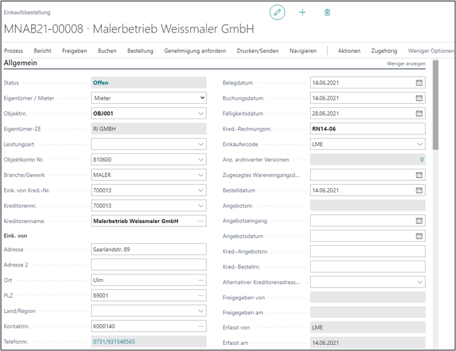Open calendar picker for Buchungsdatum
The image size is (456, 351).
419,98
